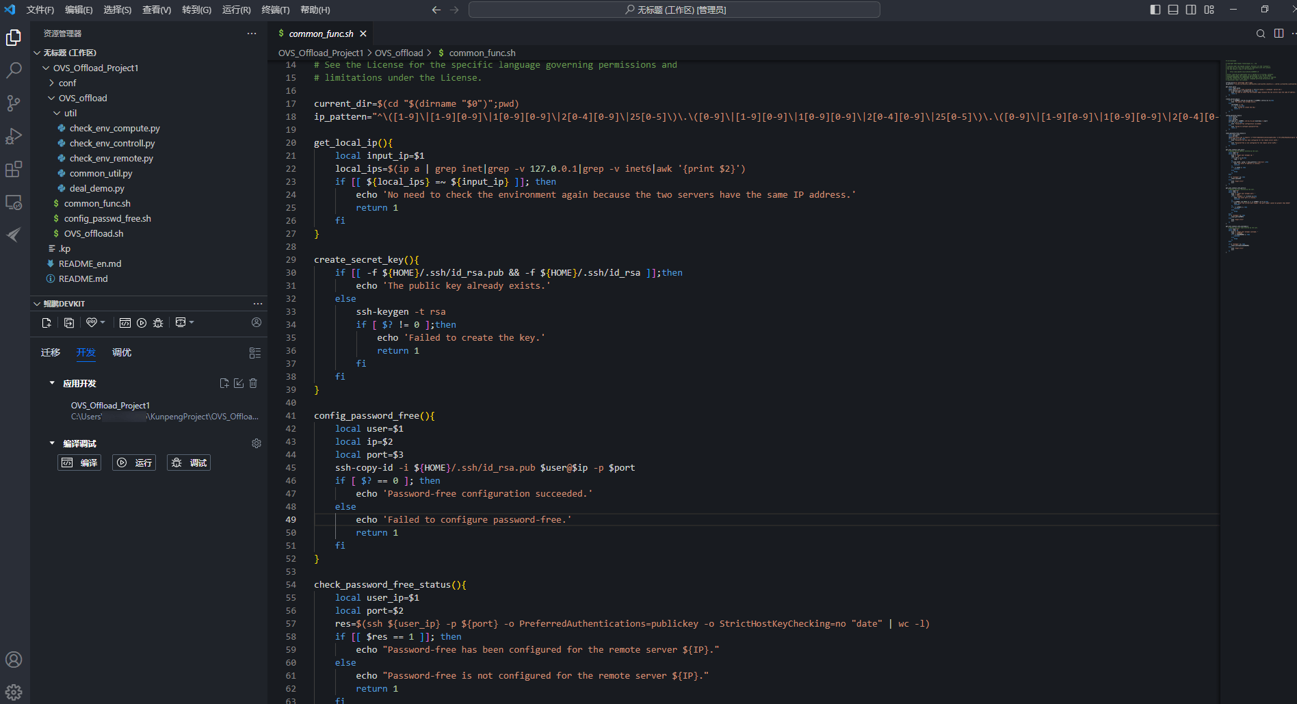Open the DevKit user account icon
The image size is (1297, 704).
(x=257, y=322)
